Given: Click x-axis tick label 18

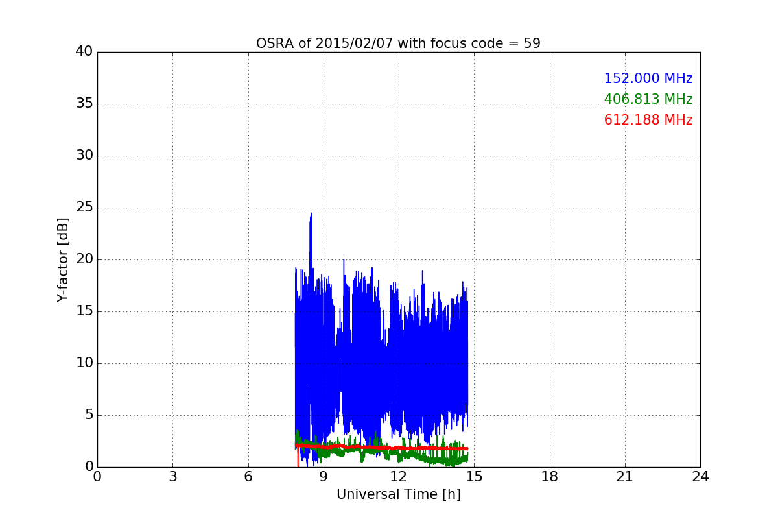Looking at the screenshot, I should tap(550, 477).
